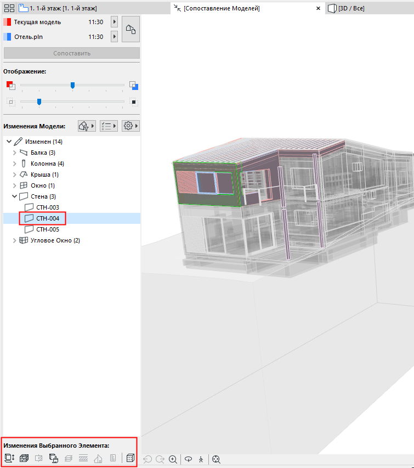Click the Сопоставить button
Screen dimensions: 414x468
coord(72,53)
